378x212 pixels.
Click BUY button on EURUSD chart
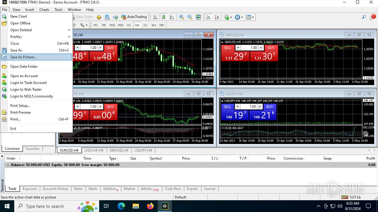pyautogui.click(x=110, y=48)
